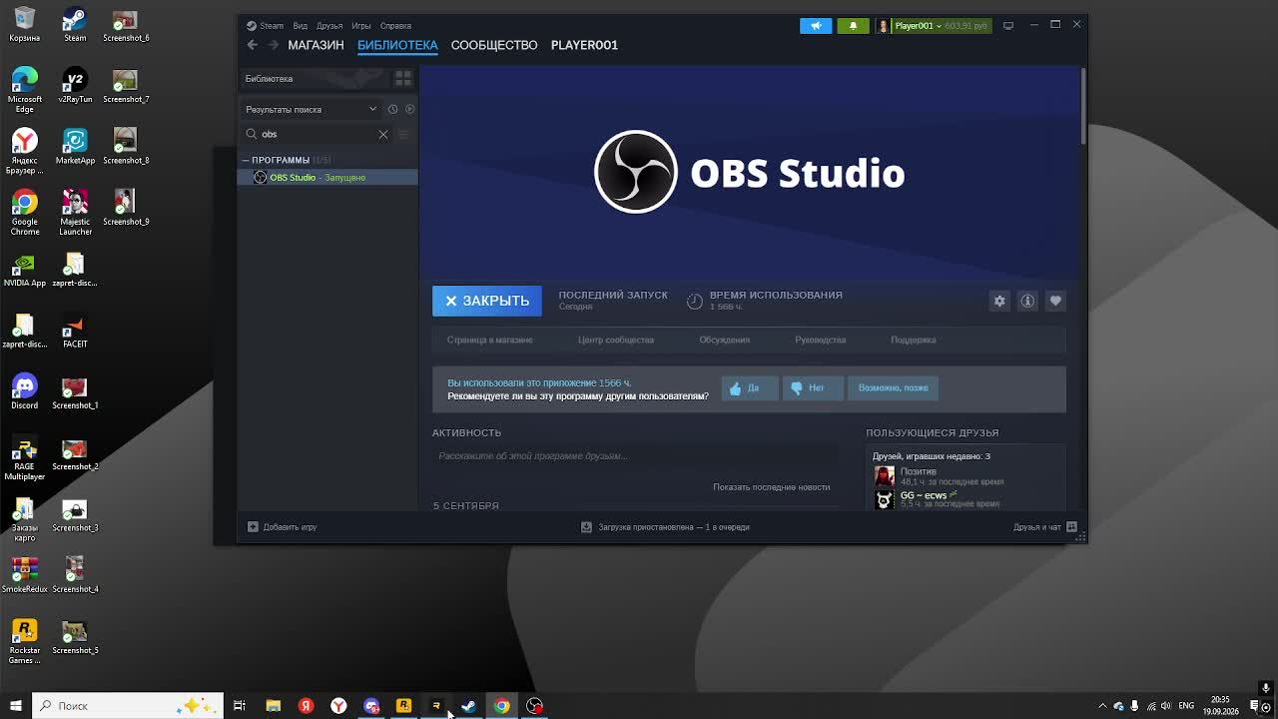Show hidden tray icons chevron
Screen dimensions: 1278x719
coord(1102,706)
